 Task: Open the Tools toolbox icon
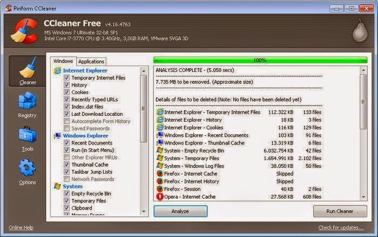(x=27, y=134)
